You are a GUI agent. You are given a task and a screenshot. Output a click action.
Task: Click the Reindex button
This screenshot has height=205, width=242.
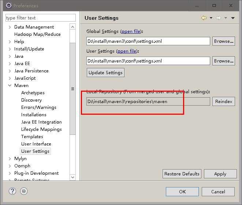click(x=224, y=102)
